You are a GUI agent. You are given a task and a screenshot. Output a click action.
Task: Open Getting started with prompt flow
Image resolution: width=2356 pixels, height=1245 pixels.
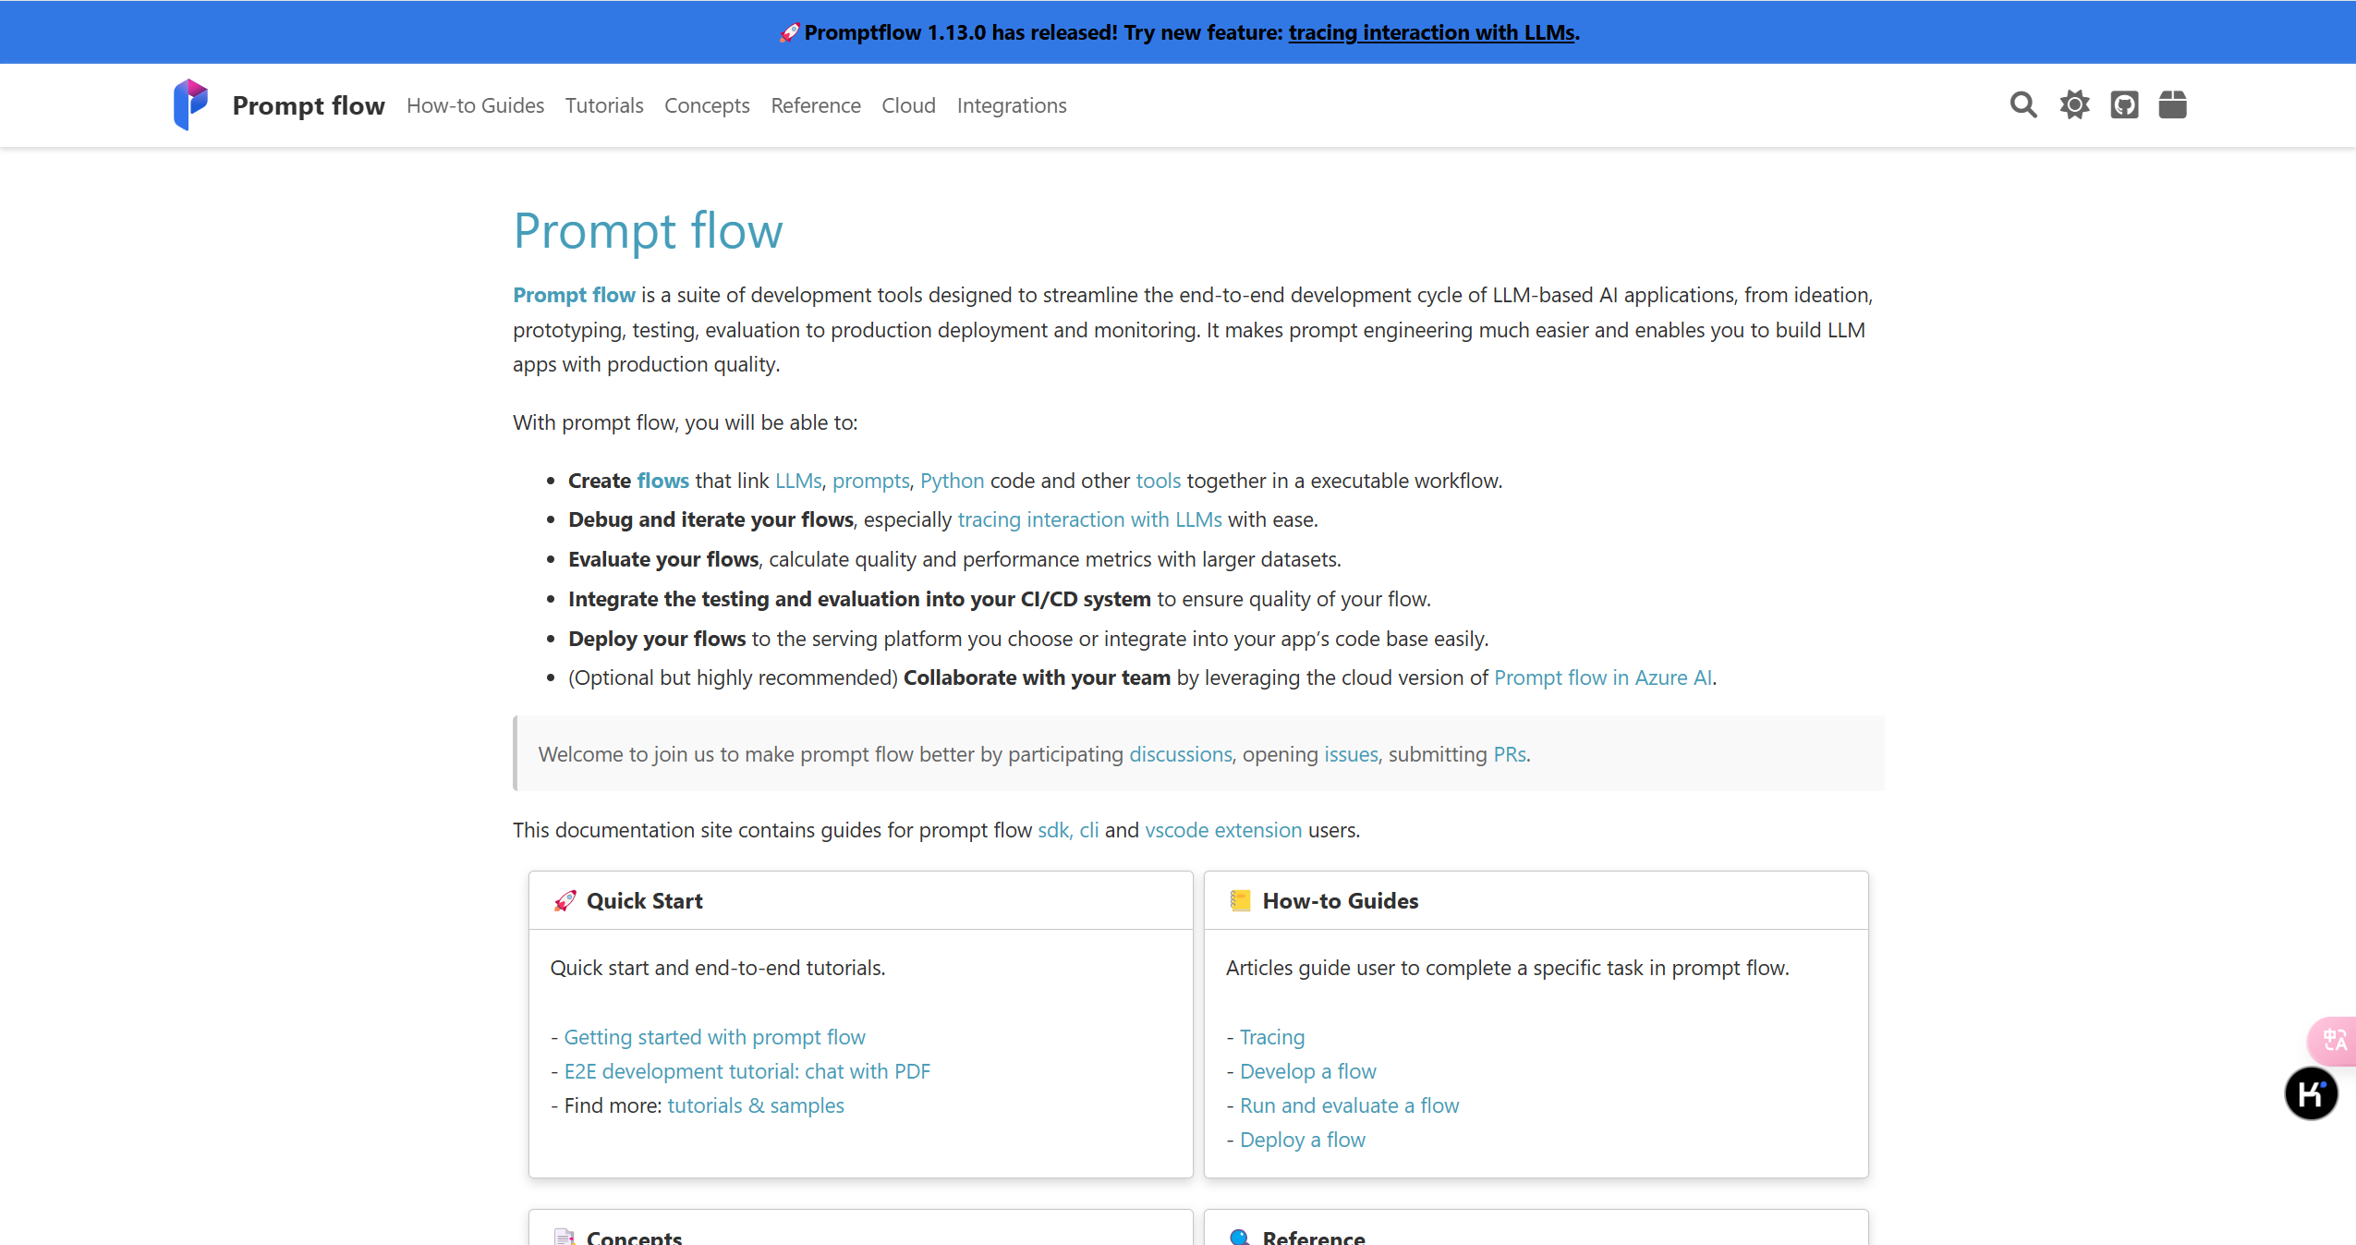[714, 1037]
